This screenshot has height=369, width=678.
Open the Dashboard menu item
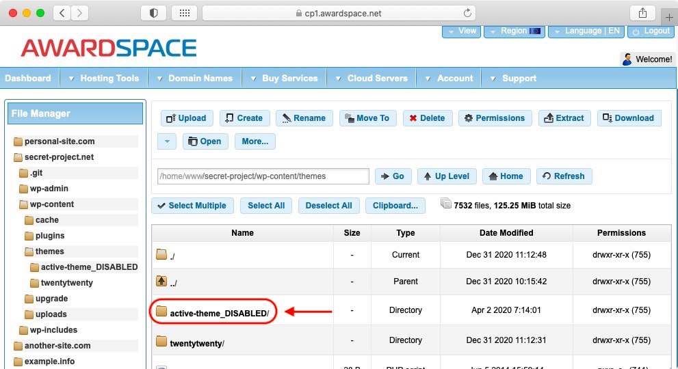(28, 78)
